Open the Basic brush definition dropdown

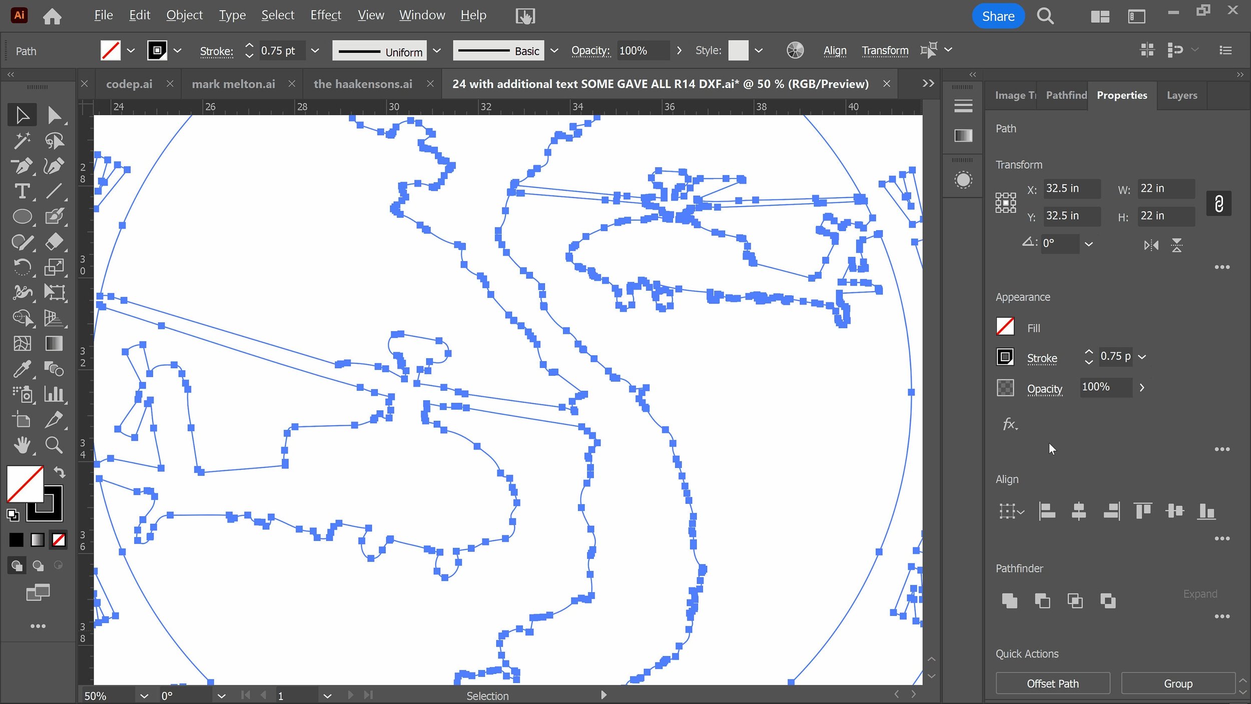554,51
